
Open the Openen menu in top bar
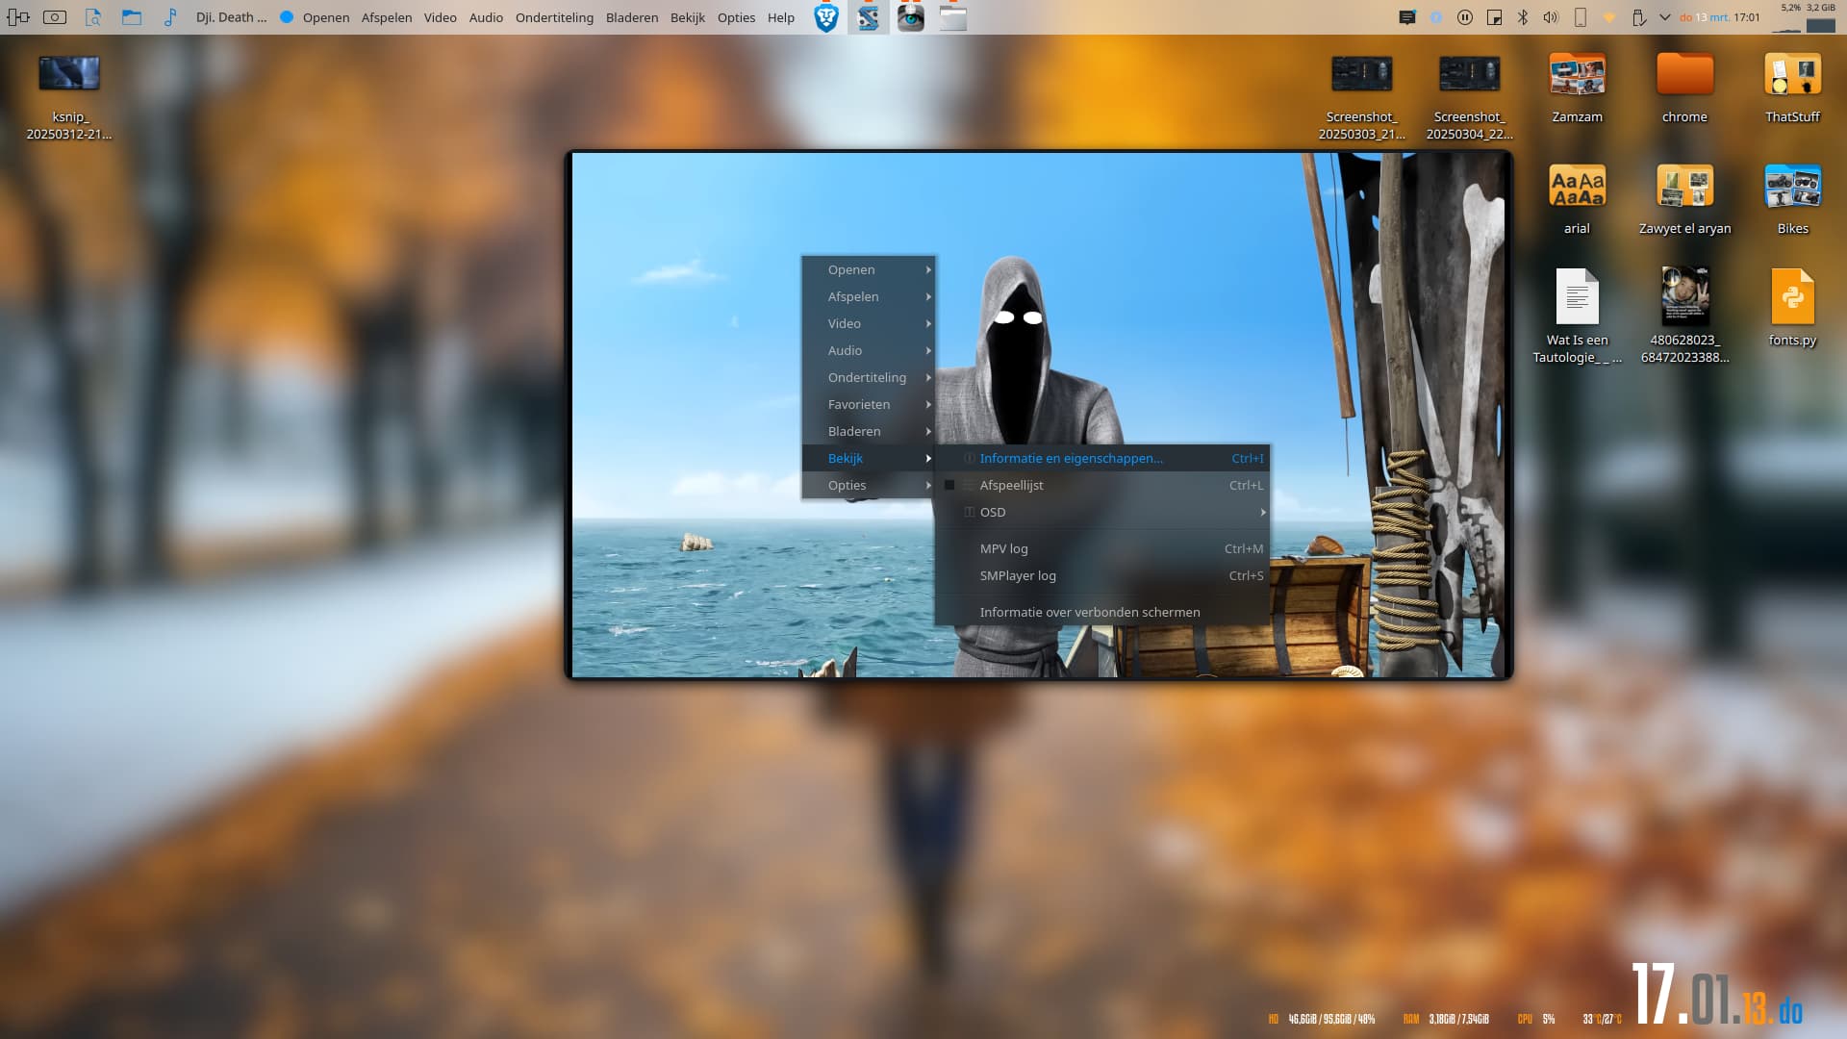click(x=325, y=17)
